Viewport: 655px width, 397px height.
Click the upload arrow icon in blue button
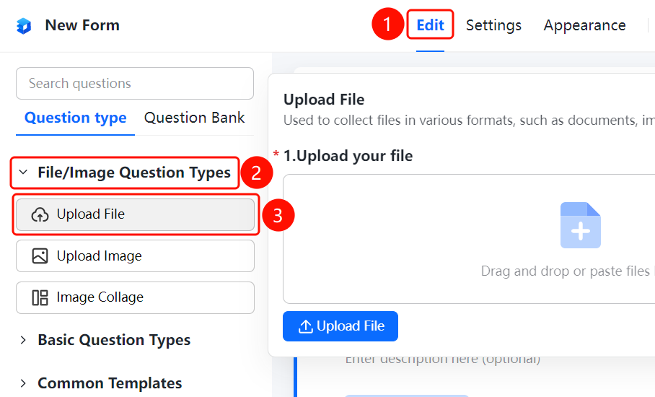click(305, 326)
